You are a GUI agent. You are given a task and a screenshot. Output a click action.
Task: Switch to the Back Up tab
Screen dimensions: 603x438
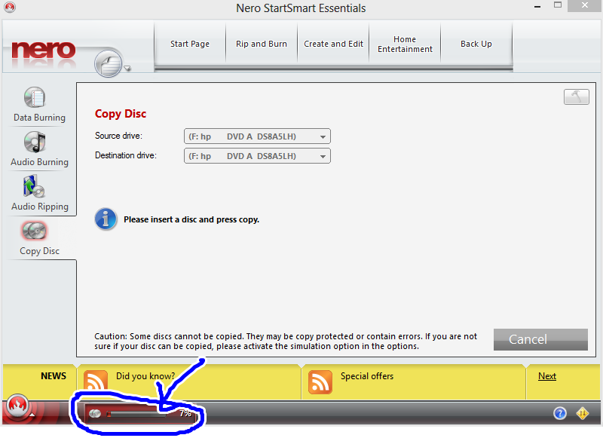pos(476,44)
